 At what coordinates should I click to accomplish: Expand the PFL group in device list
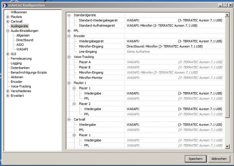69,30
